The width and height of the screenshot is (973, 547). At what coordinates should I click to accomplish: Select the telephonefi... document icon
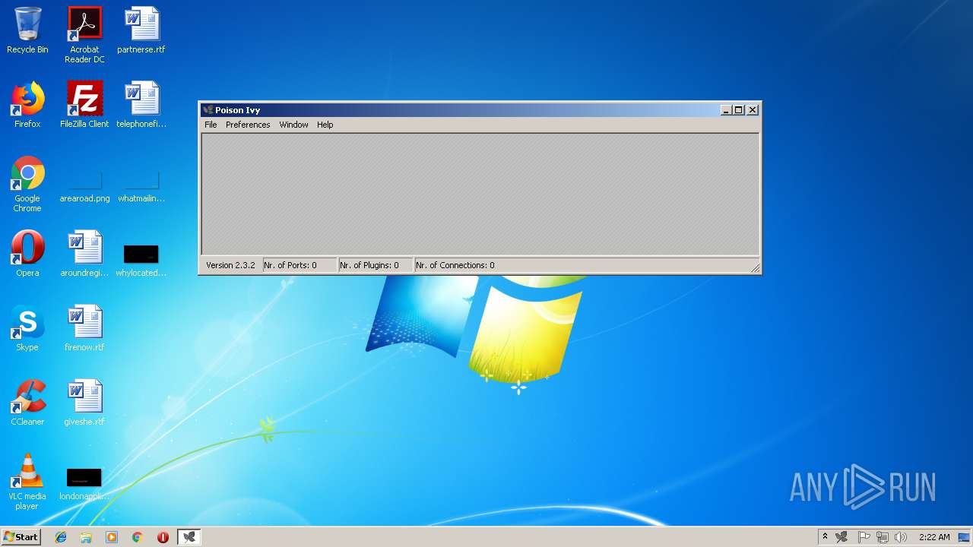coord(141,105)
